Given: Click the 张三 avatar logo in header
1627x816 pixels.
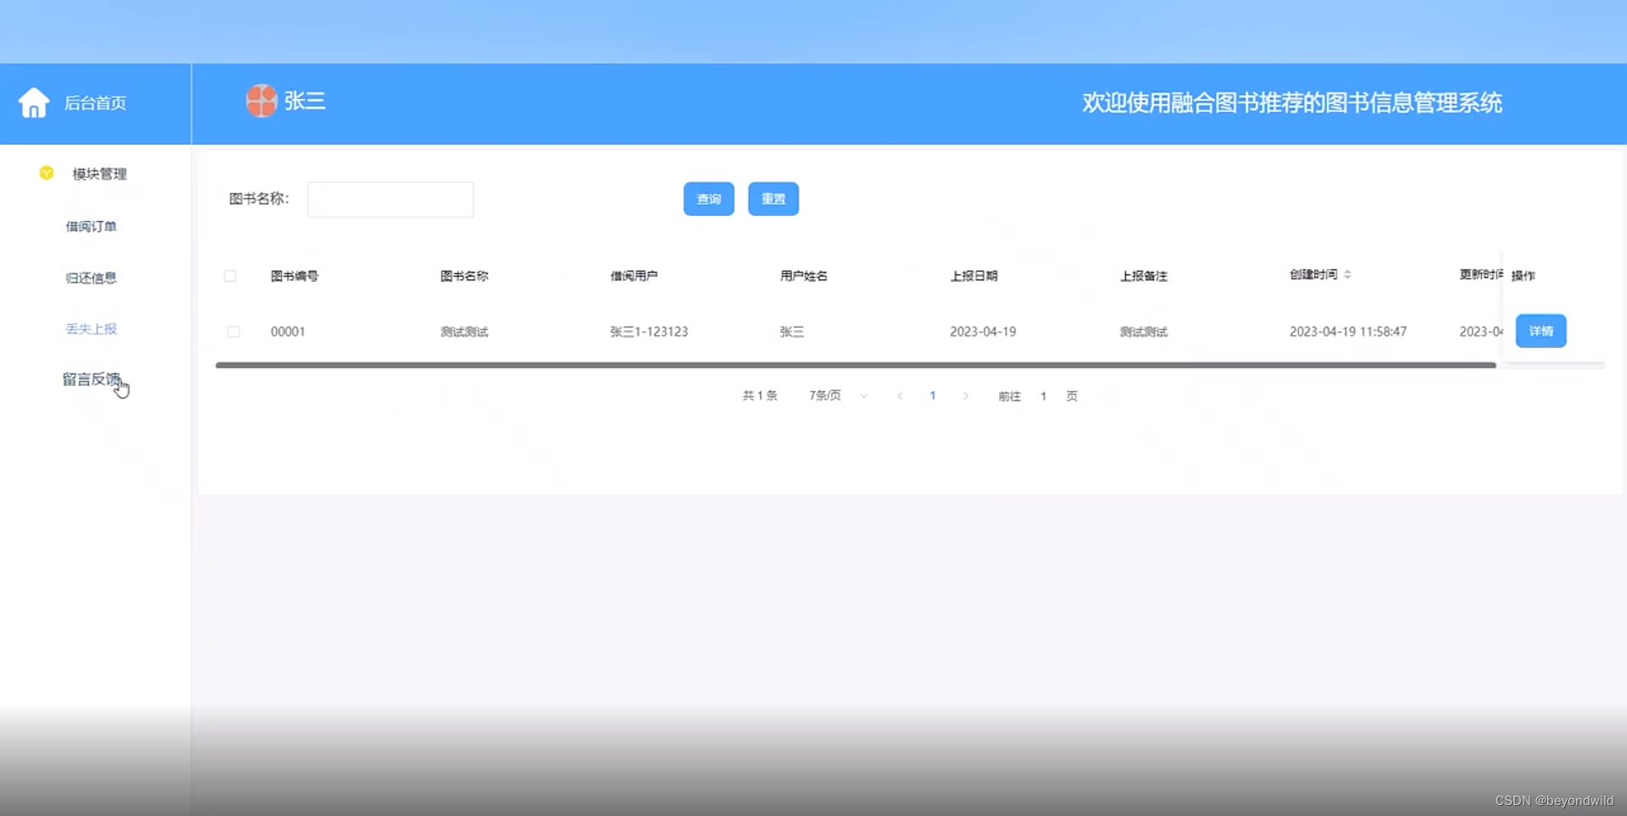Looking at the screenshot, I should (261, 101).
